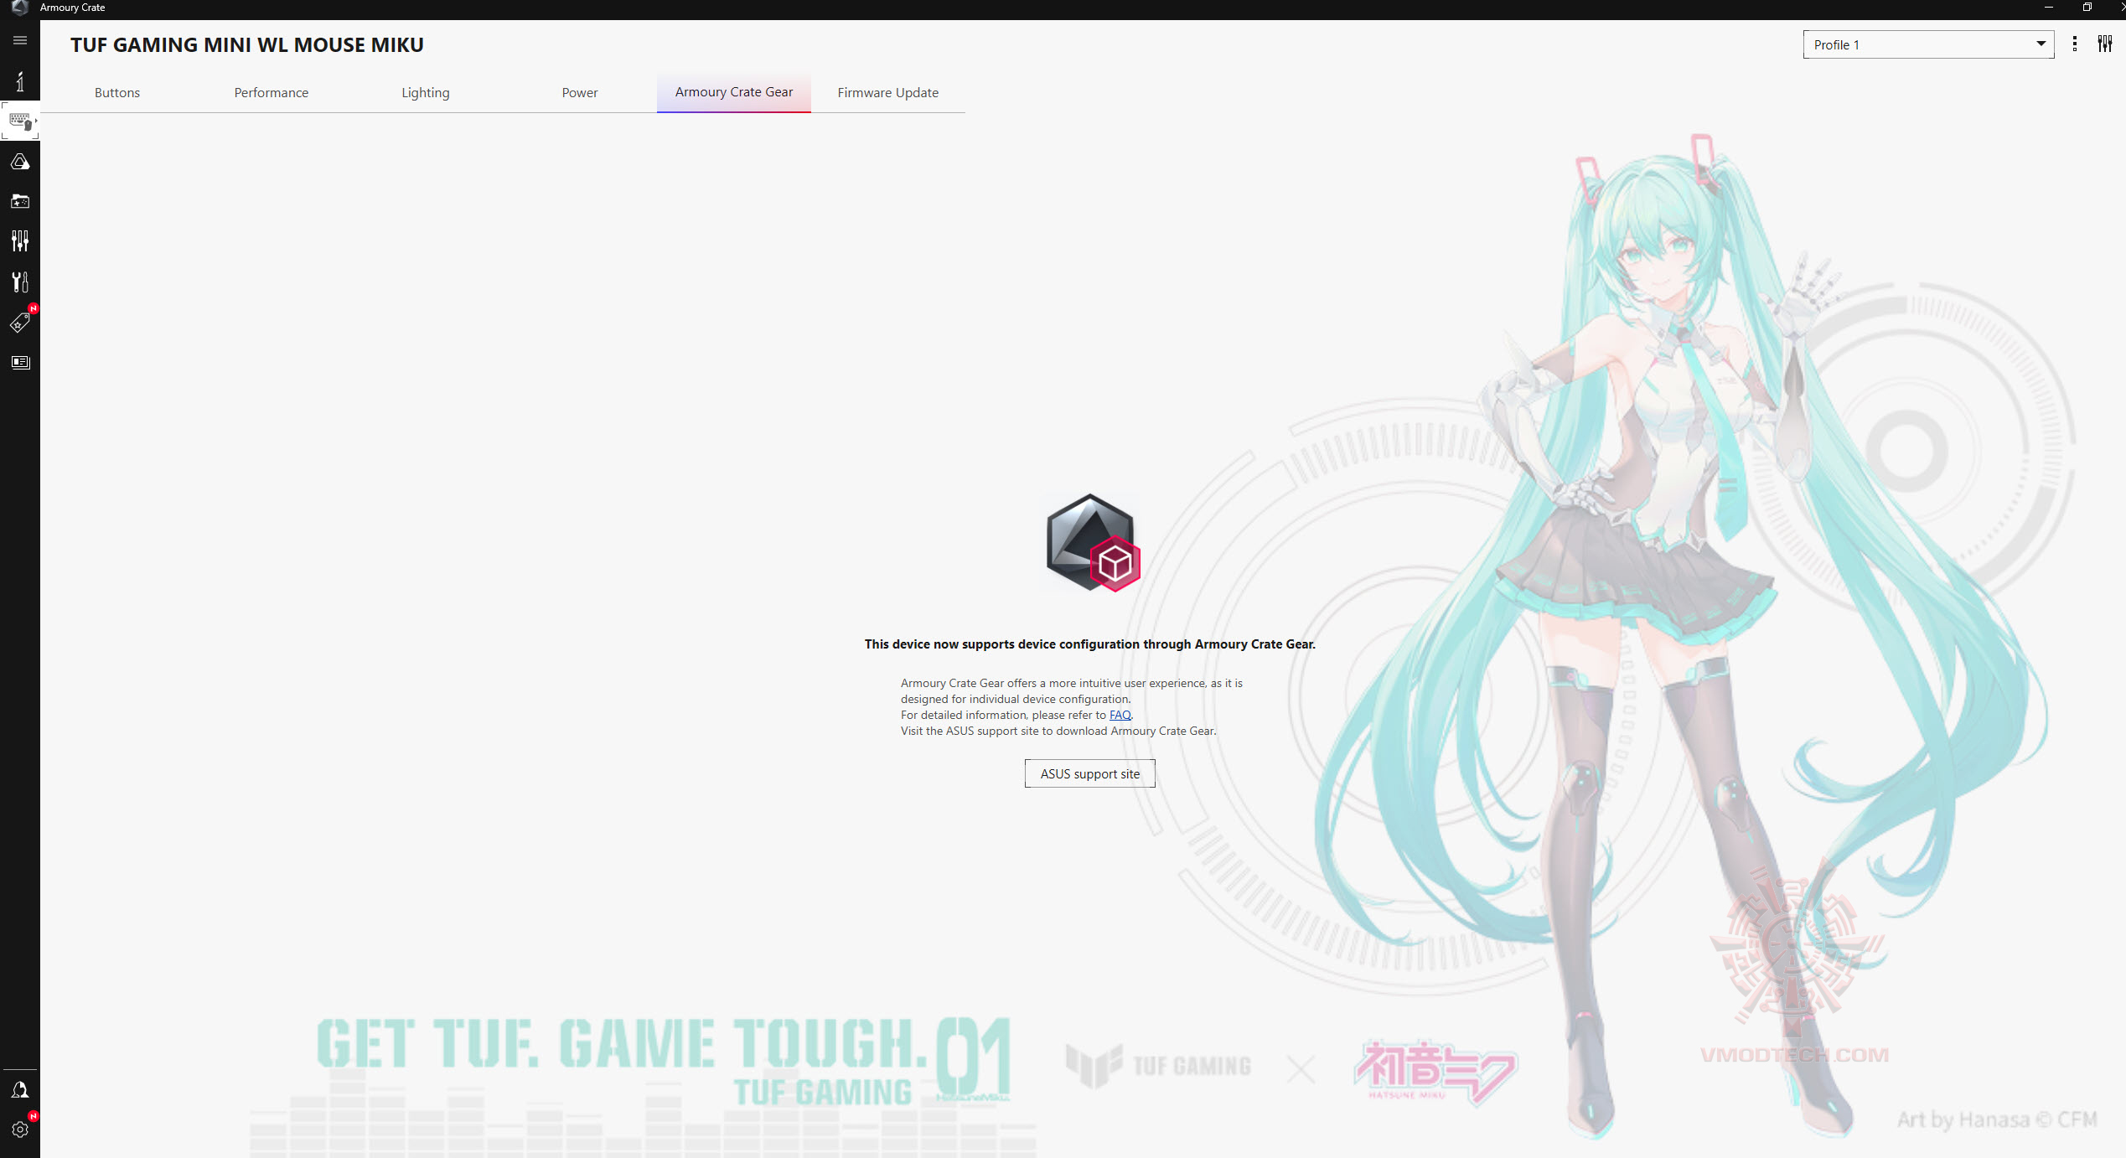This screenshot has height=1158, width=2126.
Task: Switch to the Lighting tab
Action: pyautogui.click(x=425, y=92)
